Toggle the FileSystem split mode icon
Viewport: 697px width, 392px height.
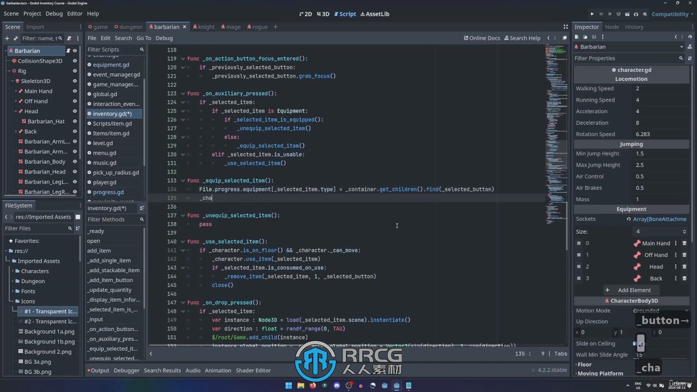pos(78,217)
